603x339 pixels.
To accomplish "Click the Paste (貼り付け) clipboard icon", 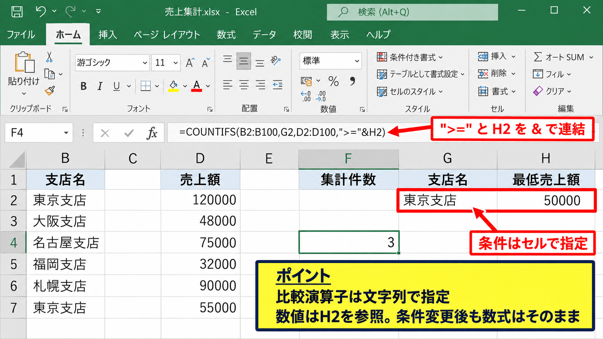I will 24,62.
